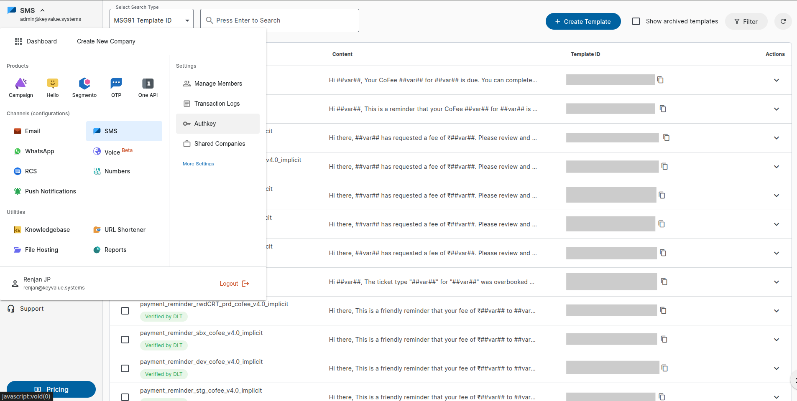Expand the ticket type overbooked row
Screen dimensions: 797x401
coord(777,282)
